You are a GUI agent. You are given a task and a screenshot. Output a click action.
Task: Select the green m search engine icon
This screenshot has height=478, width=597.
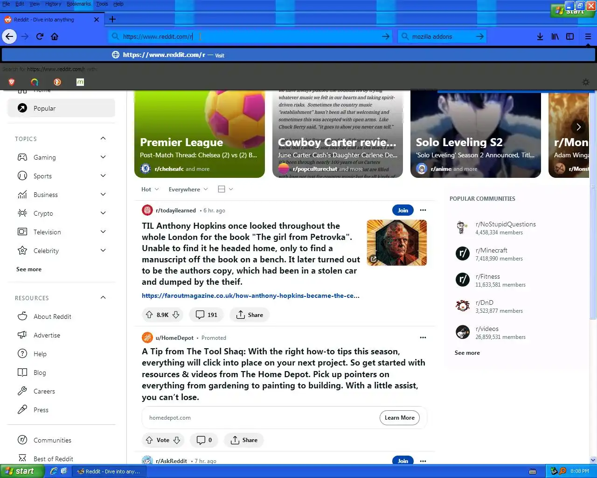point(80,82)
